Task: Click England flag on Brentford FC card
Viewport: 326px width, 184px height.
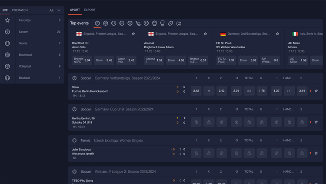Action: point(79,34)
